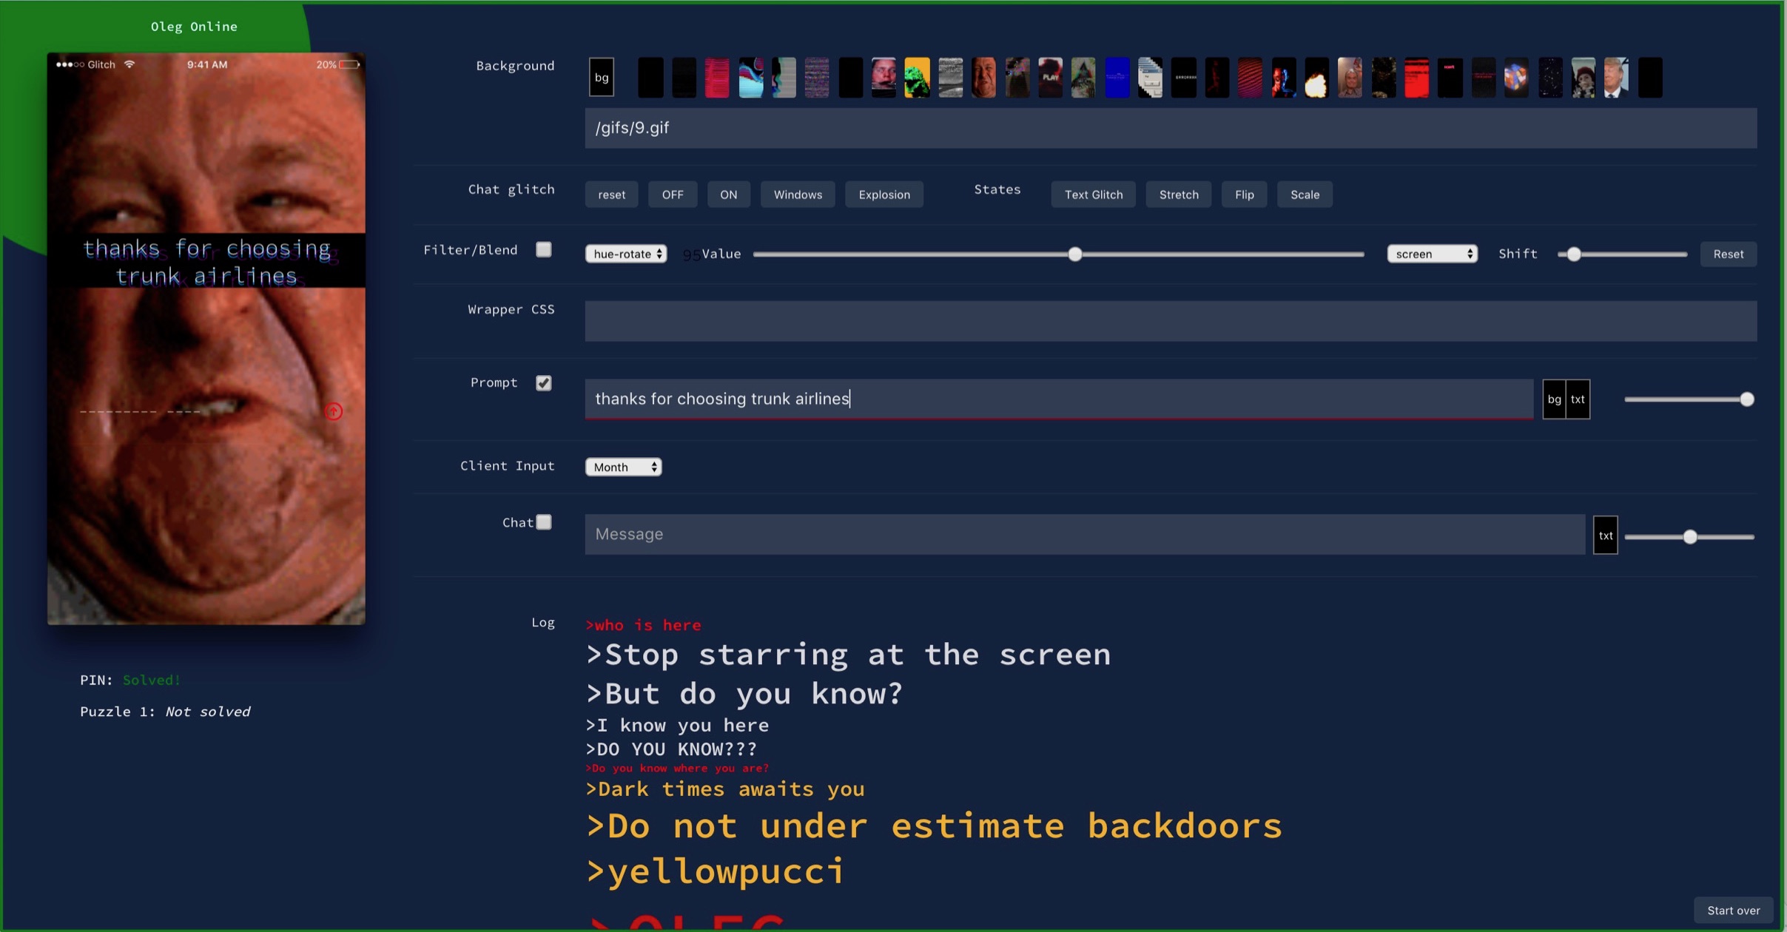Click the filter Reset button

coord(1728,254)
